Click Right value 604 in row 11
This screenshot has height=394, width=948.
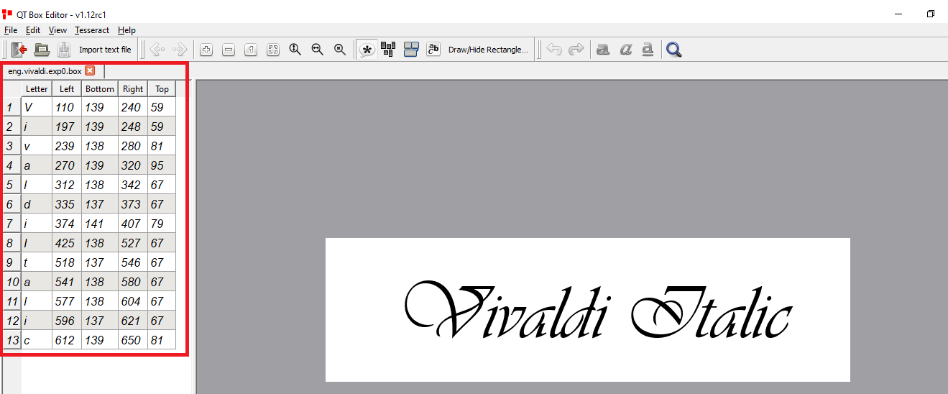(x=133, y=301)
